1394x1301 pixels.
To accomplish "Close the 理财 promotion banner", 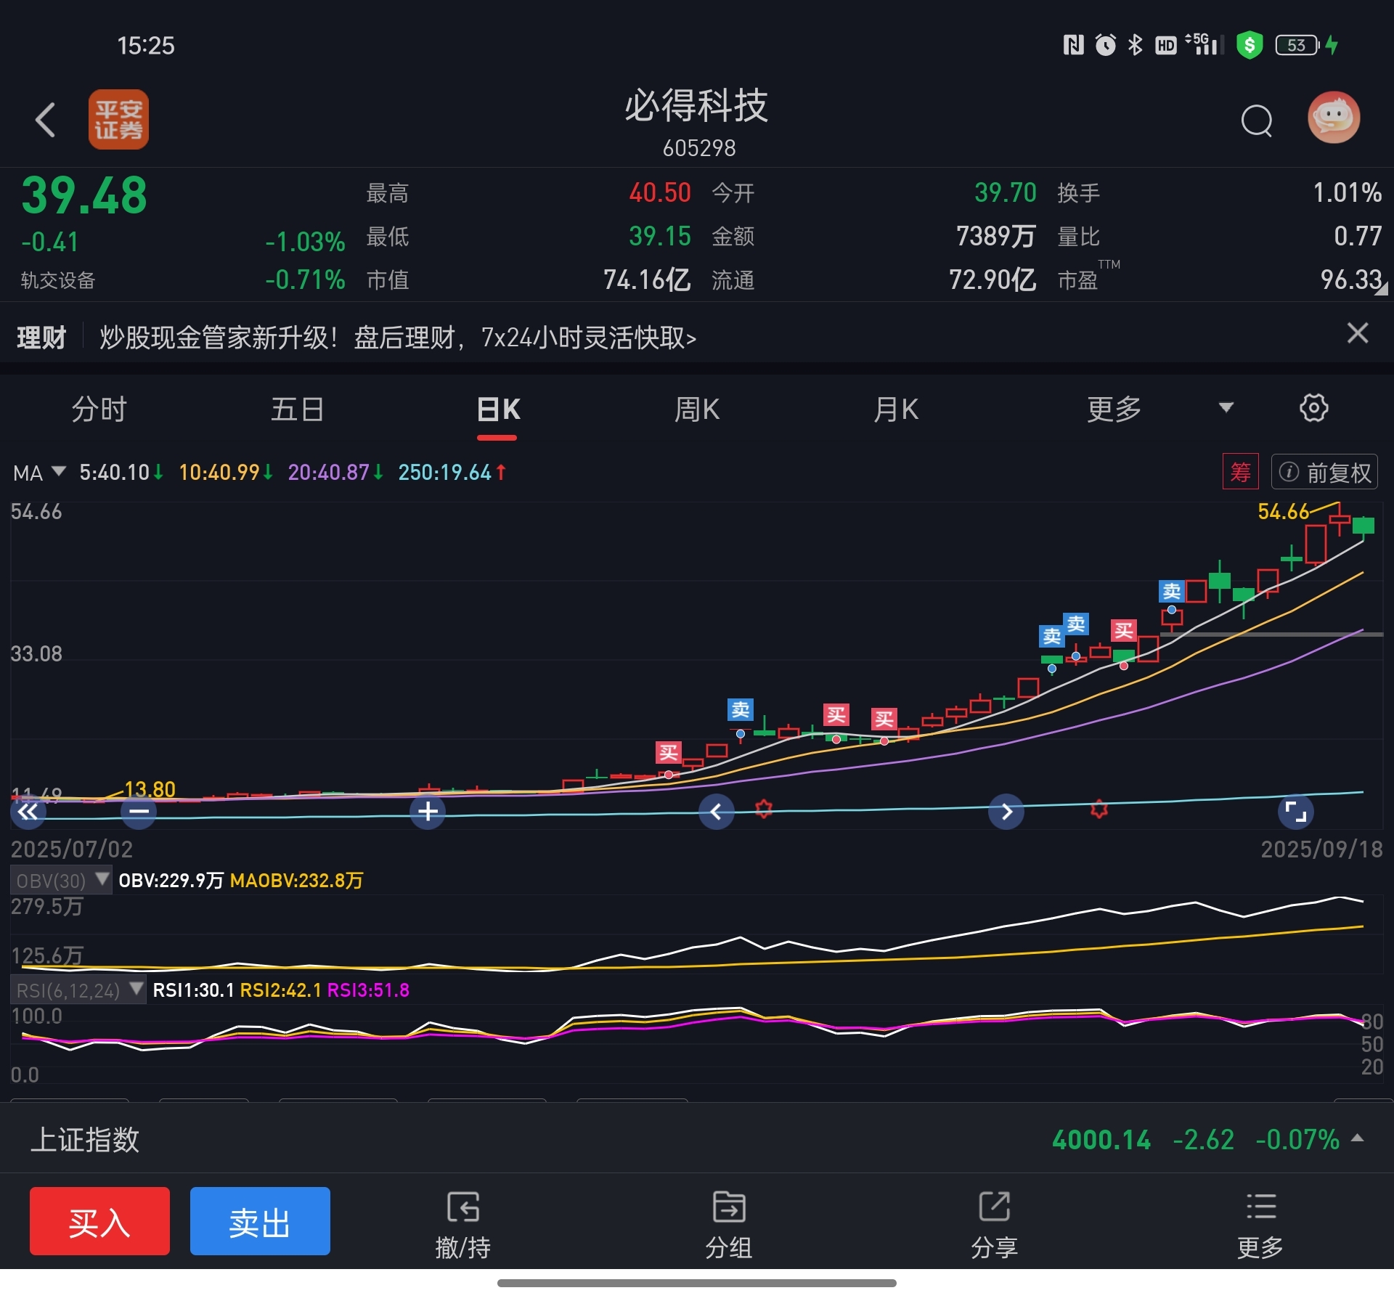I will [x=1357, y=333].
